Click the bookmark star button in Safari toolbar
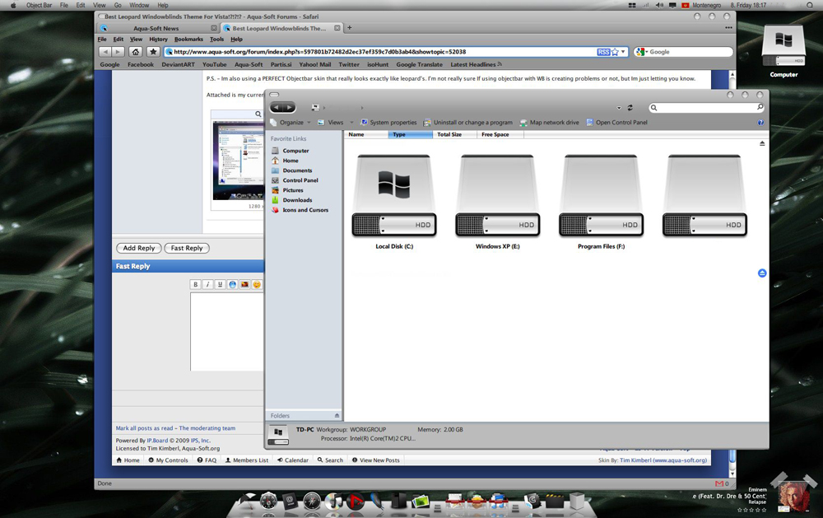 click(x=153, y=52)
